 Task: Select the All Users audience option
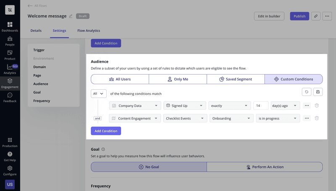(x=120, y=79)
